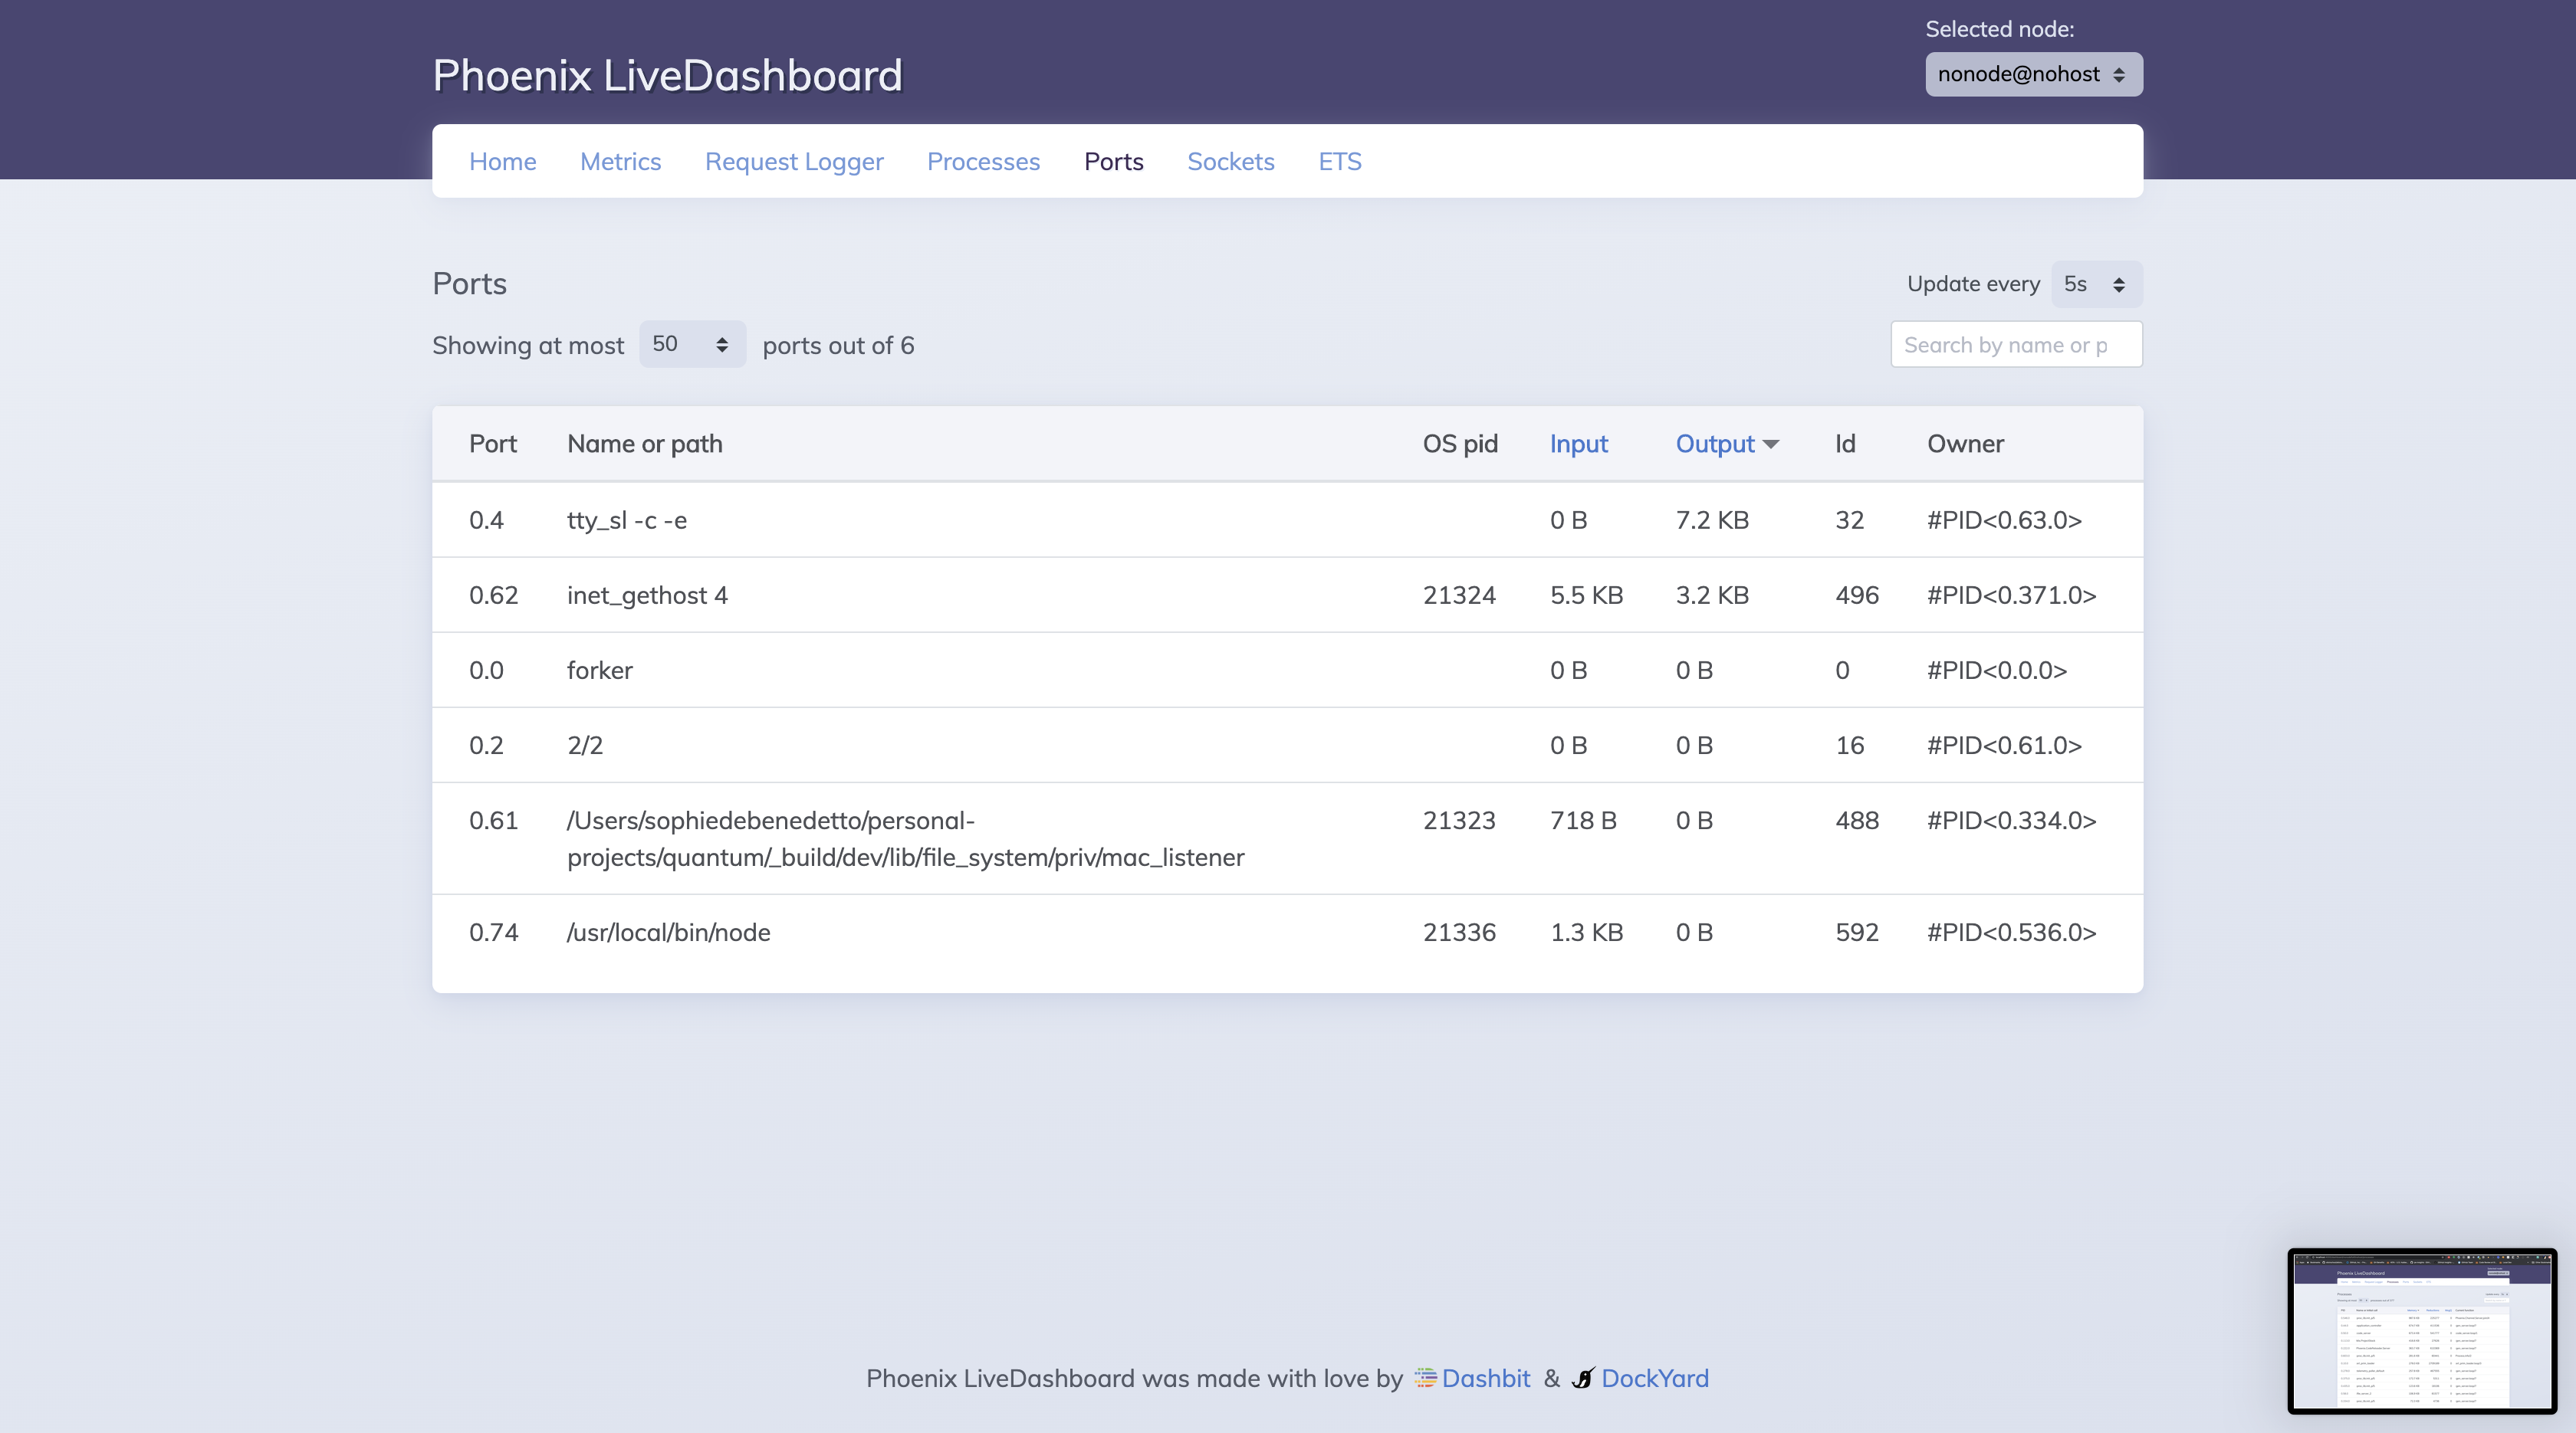Image resolution: width=2576 pixels, height=1433 pixels.
Task: Open the Metrics tab
Action: click(620, 162)
